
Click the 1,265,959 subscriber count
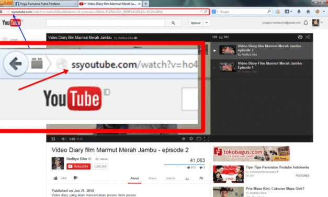coord(100,167)
